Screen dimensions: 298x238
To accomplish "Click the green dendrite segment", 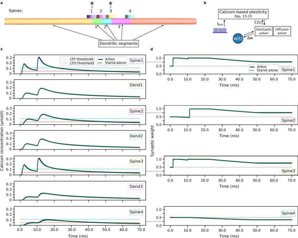I will point(97,21).
